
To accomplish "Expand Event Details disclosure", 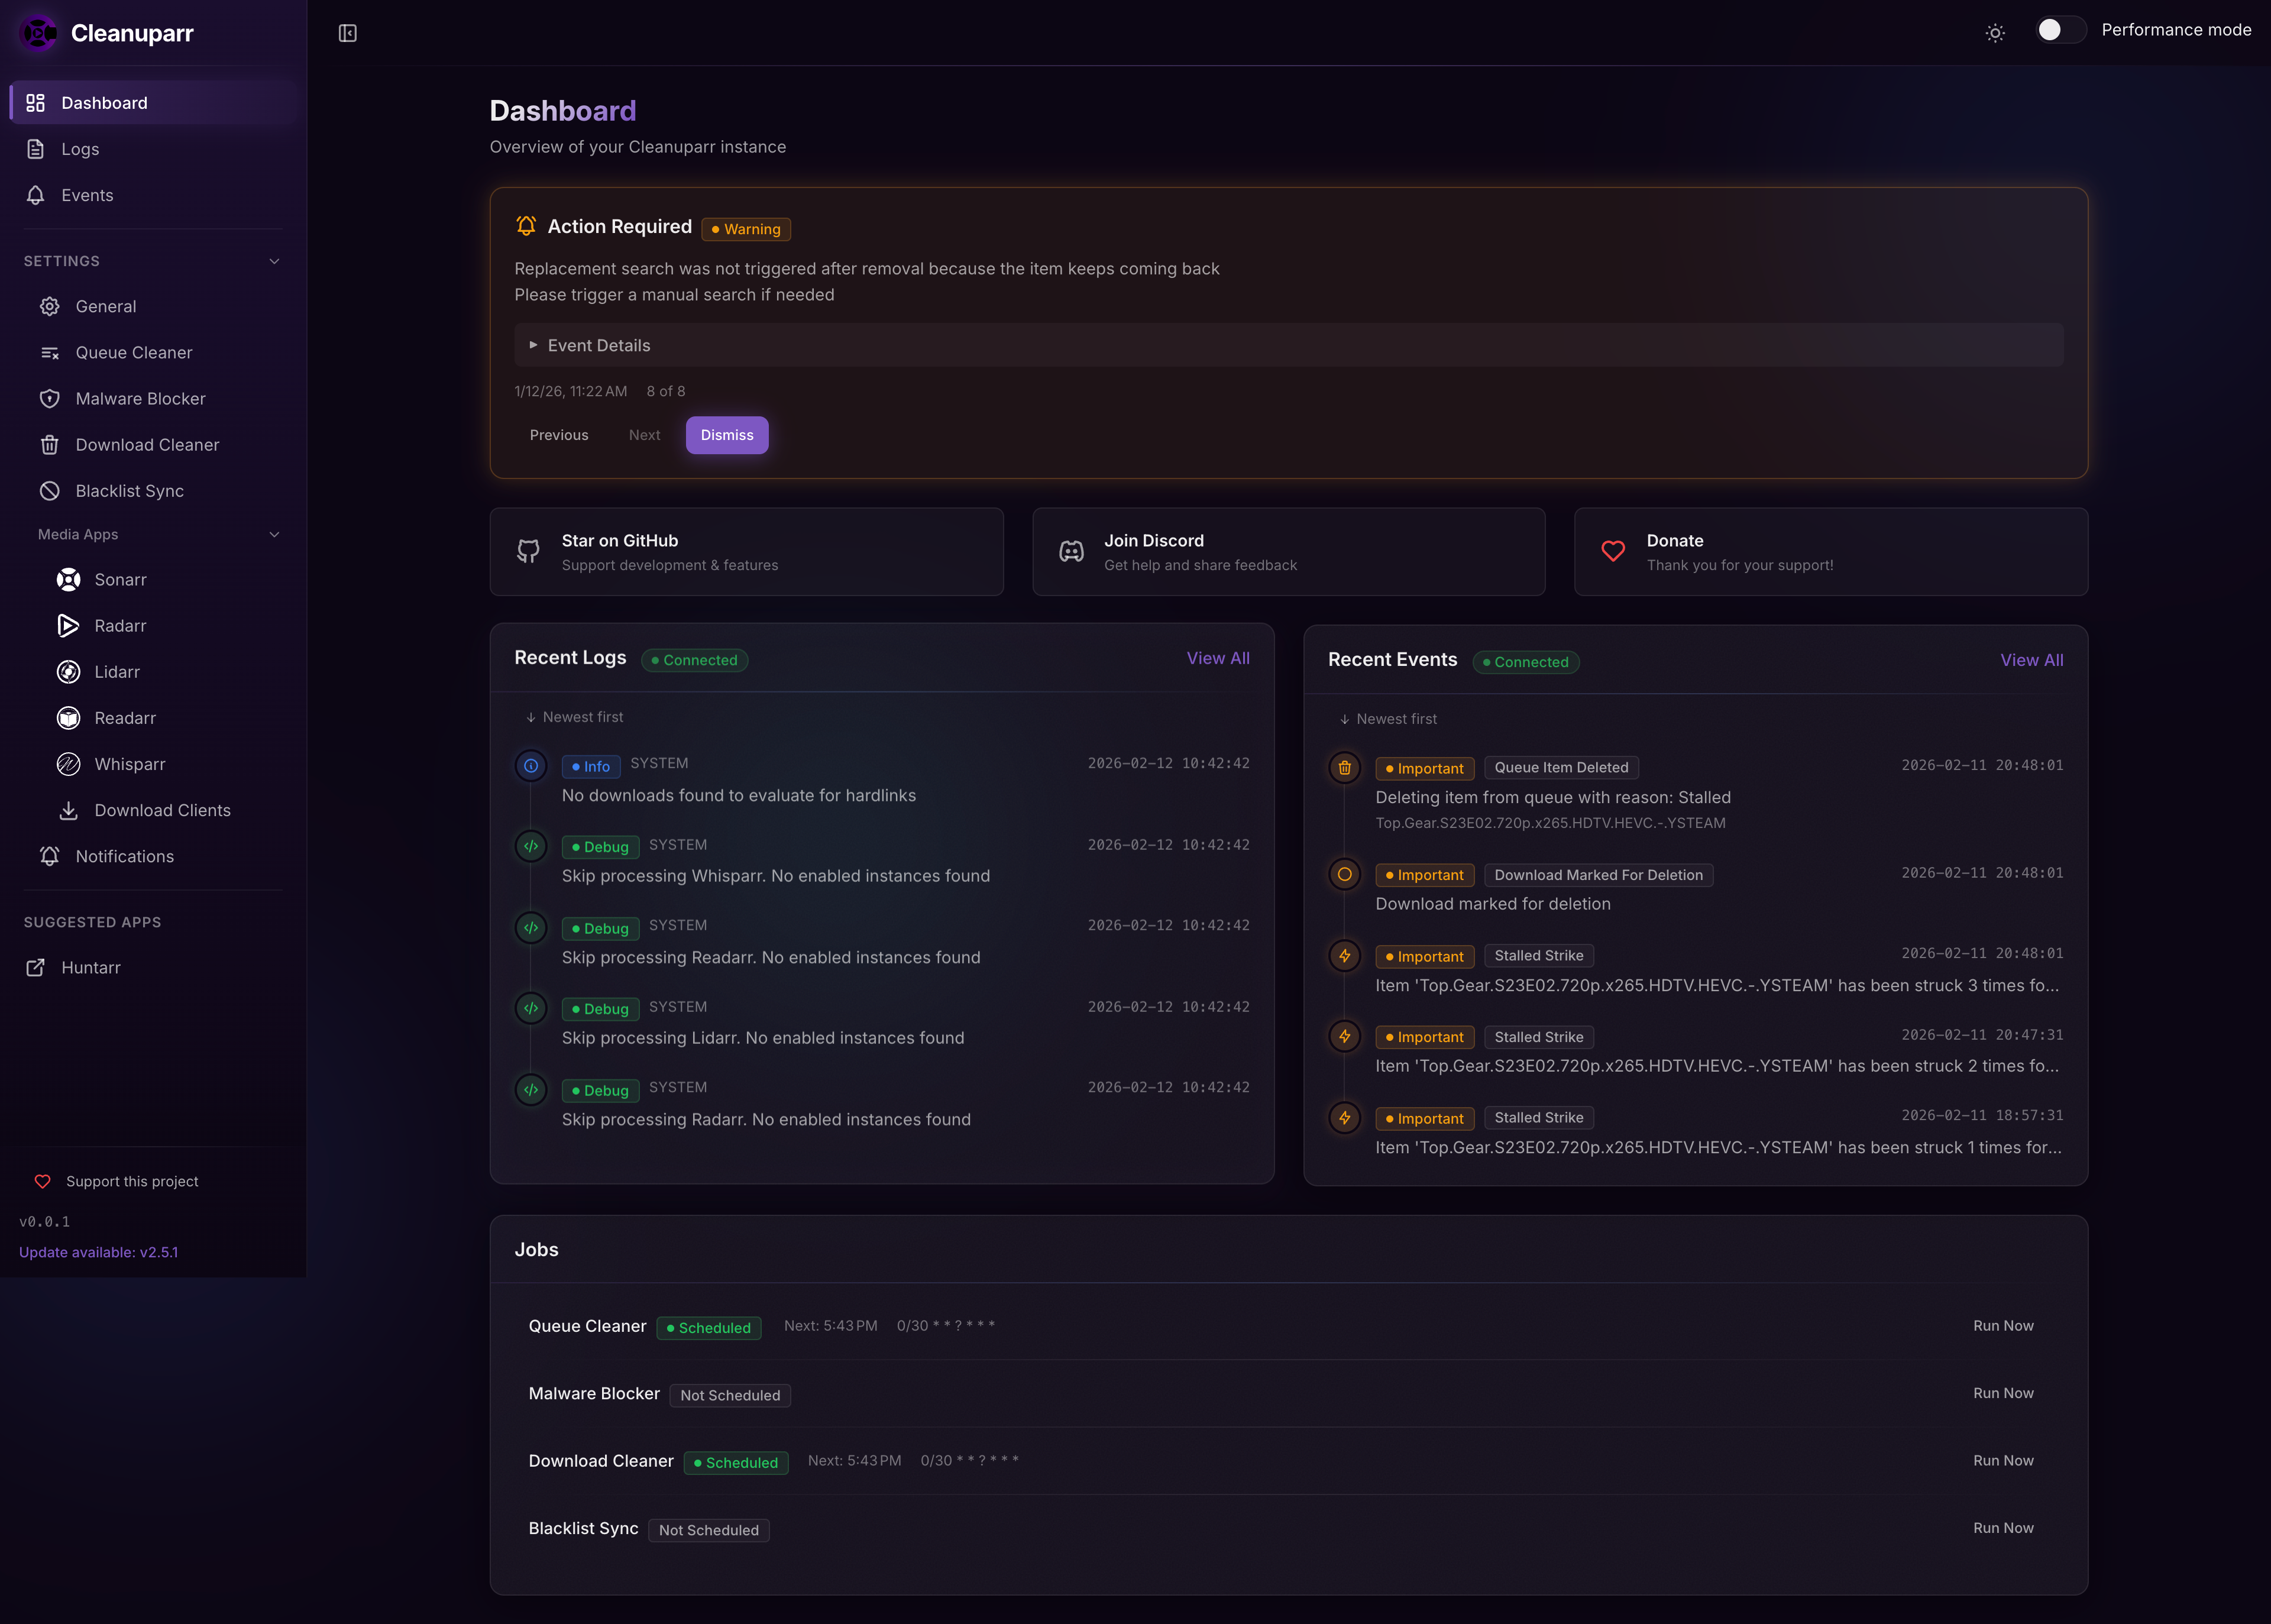I will (1288, 345).
